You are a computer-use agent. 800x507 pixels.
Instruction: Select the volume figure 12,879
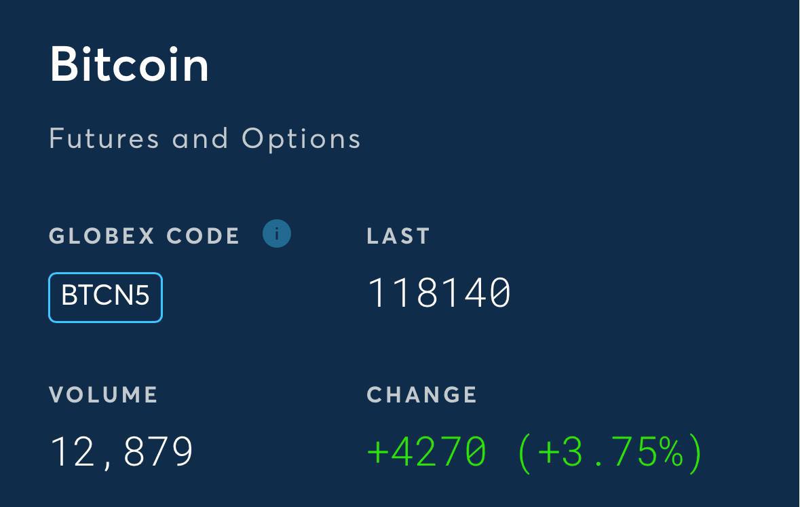pos(122,452)
